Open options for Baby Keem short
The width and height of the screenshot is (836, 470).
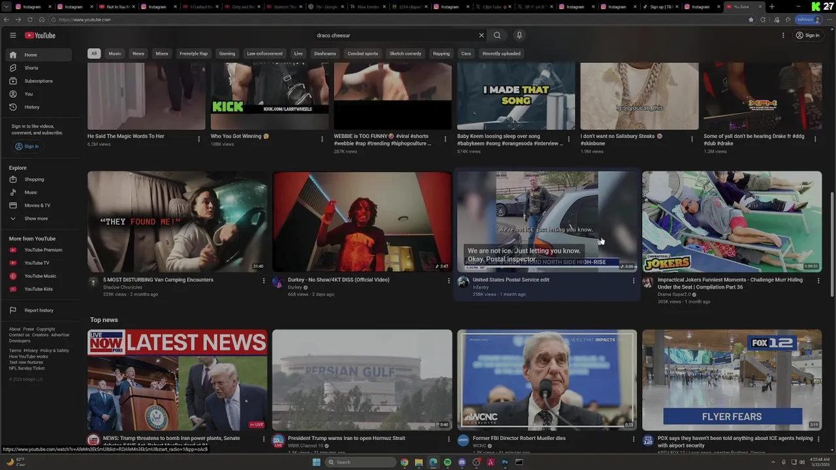(568, 139)
